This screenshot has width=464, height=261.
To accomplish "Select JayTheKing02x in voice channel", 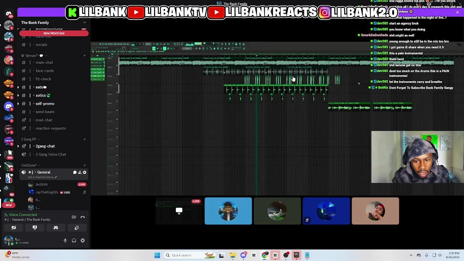I will click(x=47, y=192).
